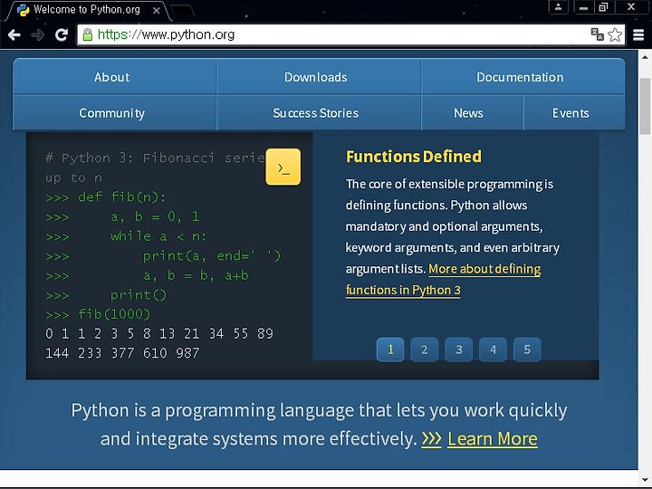Open the translate page icon
Viewport: 652px width, 489px height.
597,34
